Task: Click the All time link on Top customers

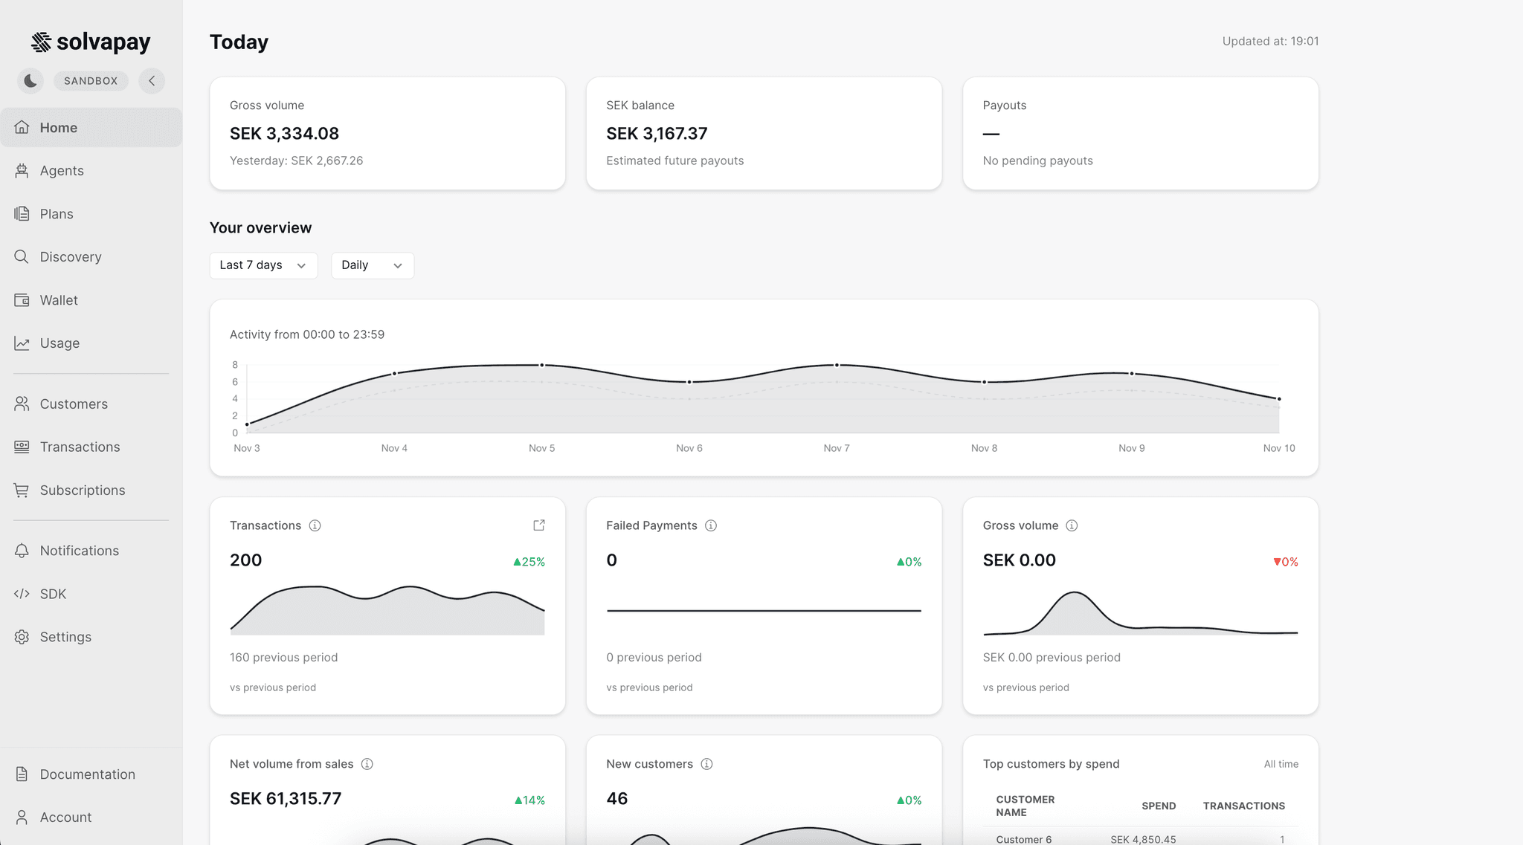Action: [x=1281, y=763]
